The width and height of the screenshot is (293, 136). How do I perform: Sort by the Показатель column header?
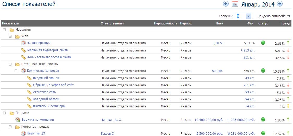10,23
